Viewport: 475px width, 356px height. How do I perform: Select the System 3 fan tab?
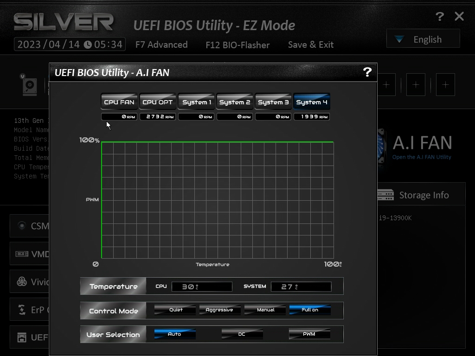pos(273,102)
